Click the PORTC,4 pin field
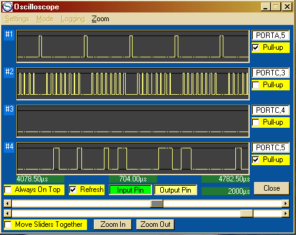Viewport: 296px width, 235px height. click(x=270, y=110)
